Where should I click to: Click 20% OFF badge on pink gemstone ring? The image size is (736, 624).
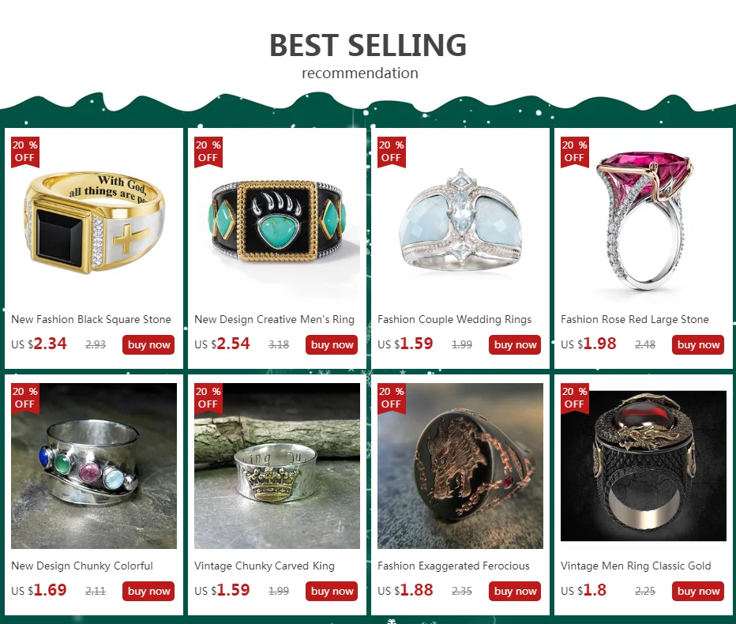coord(575,152)
